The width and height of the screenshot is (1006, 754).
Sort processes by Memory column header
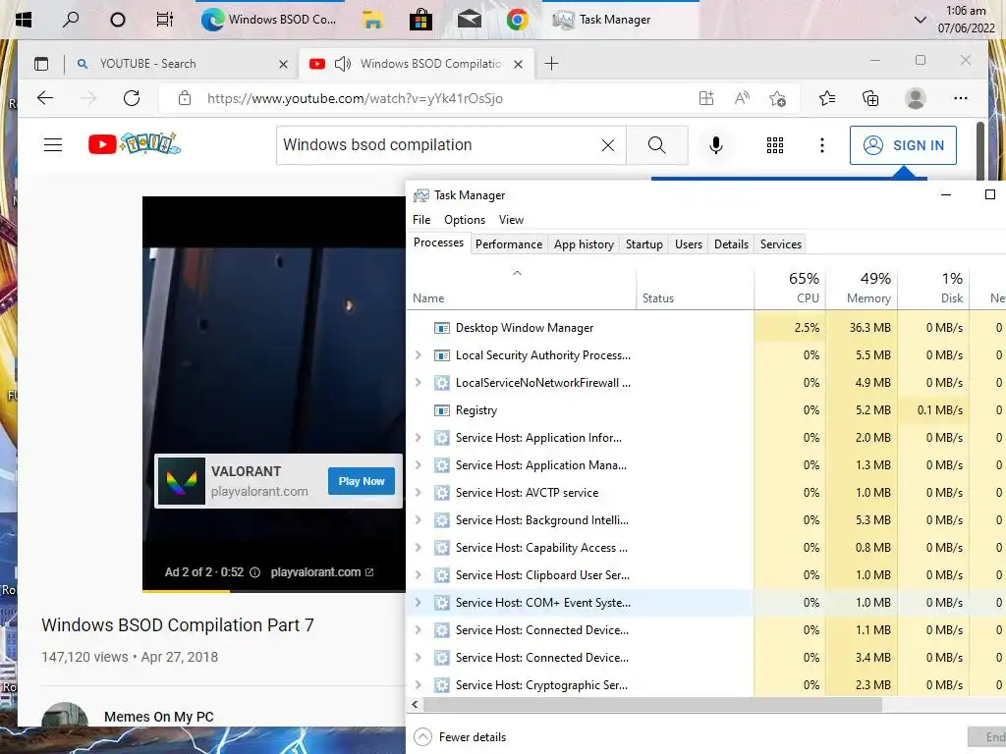coord(862,288)
